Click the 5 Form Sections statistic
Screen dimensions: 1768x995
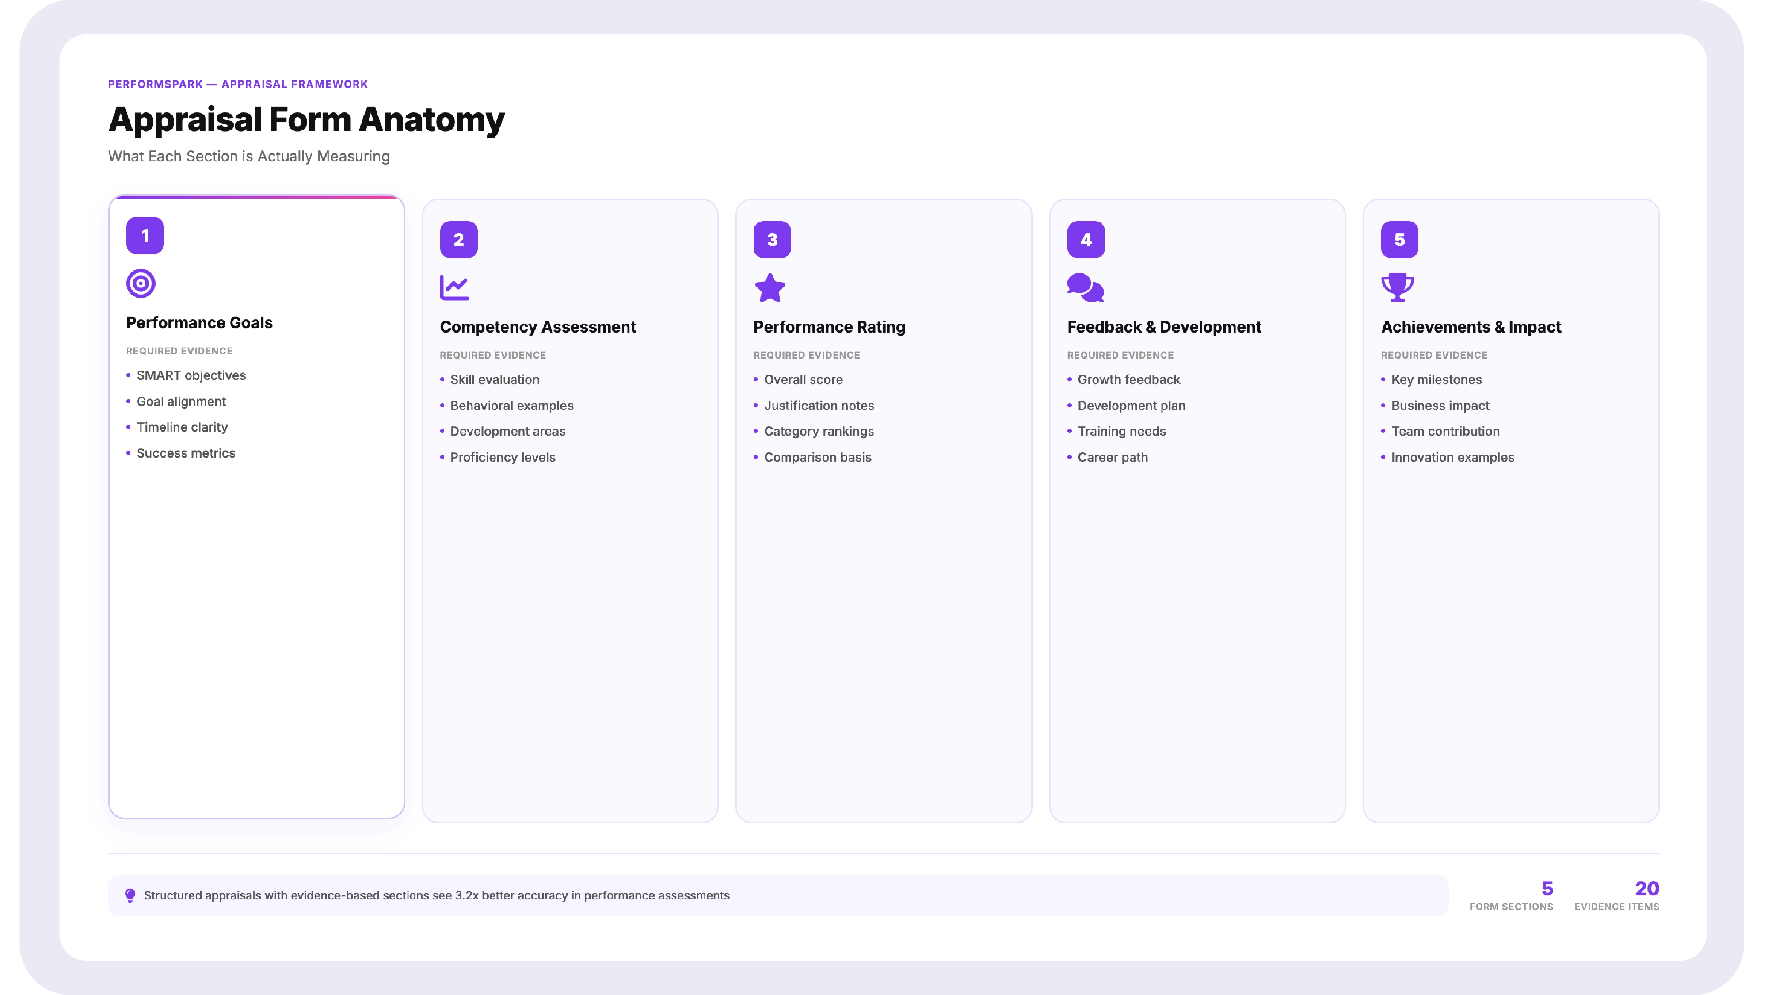[x=1511, y=895]
